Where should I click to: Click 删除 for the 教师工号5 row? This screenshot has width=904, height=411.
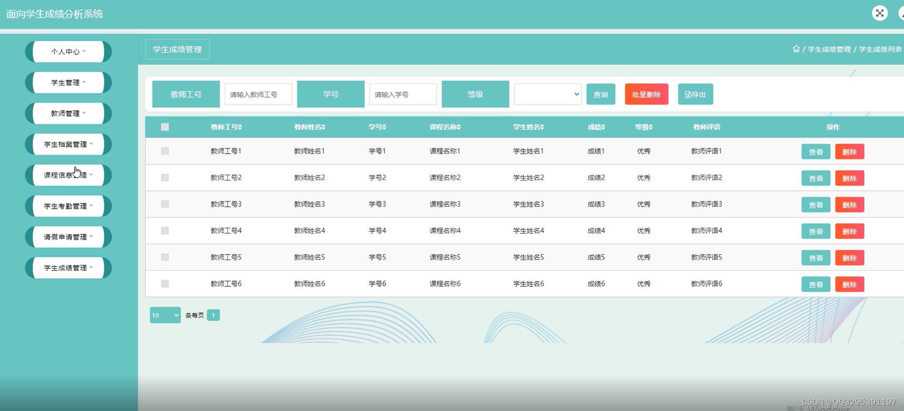point(850,258)
